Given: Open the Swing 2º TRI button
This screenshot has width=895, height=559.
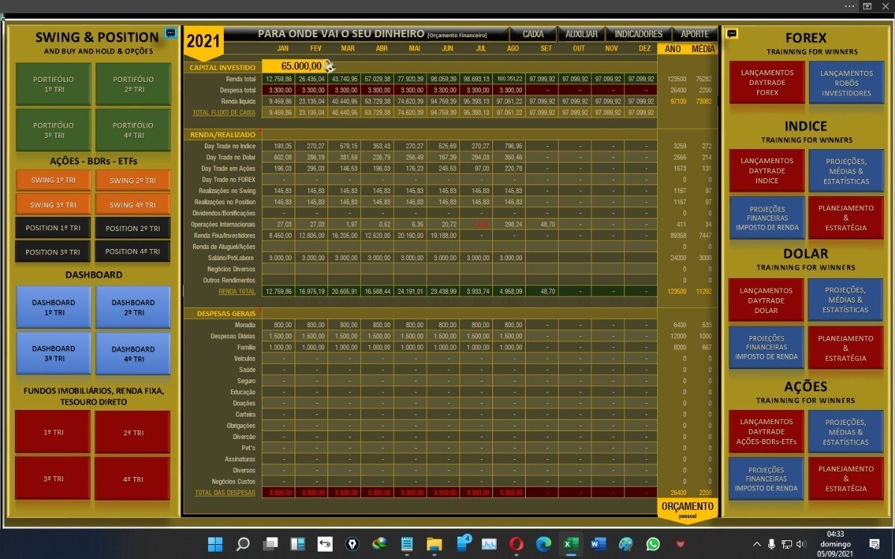Looking at the screenshot, I should tap(133, 181).
